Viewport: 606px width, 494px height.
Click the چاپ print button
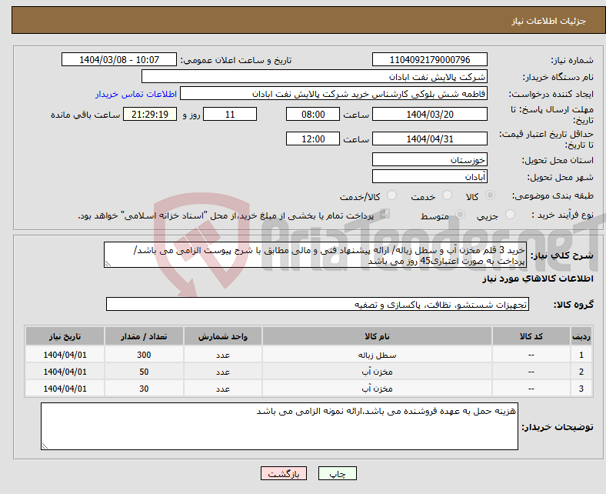click(338, 473)
